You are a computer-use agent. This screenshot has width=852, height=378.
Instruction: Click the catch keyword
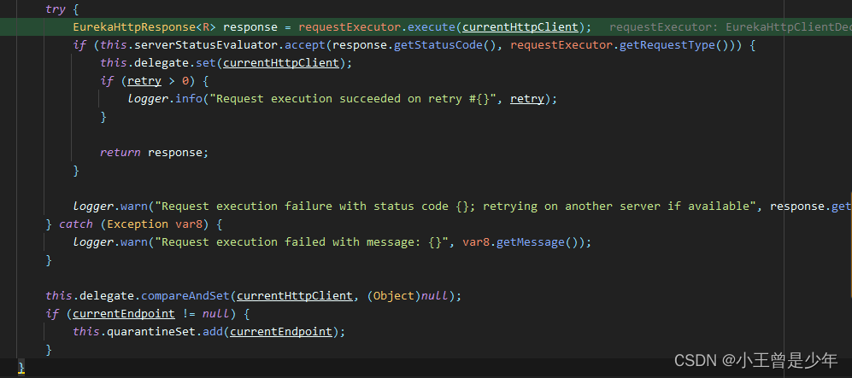point(75,224)
